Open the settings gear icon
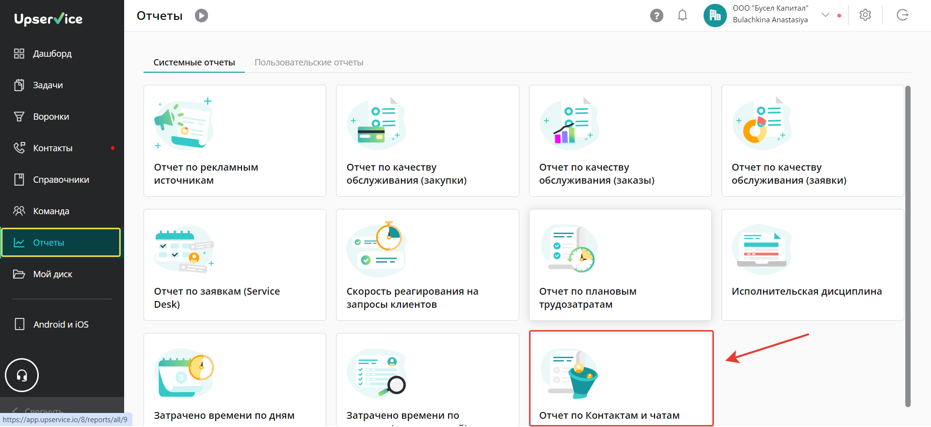Image resolution: width=931 pixels, height=427 pixels. (x=865, y=15)
